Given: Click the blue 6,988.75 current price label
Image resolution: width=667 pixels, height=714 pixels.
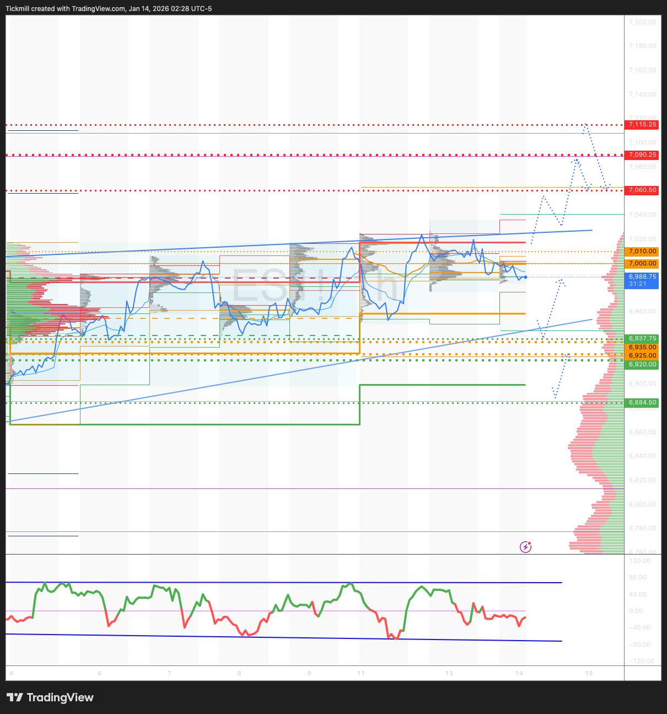Looking at the screenshot, I should (x=642, y=276).
